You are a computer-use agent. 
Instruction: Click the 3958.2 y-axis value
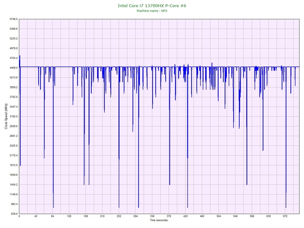click(14, 87)
